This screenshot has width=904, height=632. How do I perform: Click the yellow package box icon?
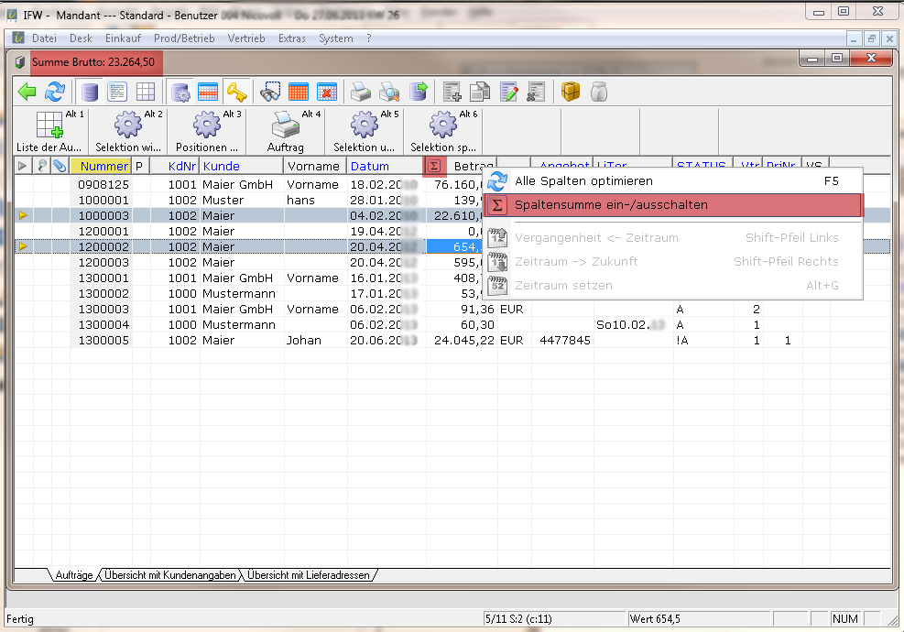click(572, 92)
